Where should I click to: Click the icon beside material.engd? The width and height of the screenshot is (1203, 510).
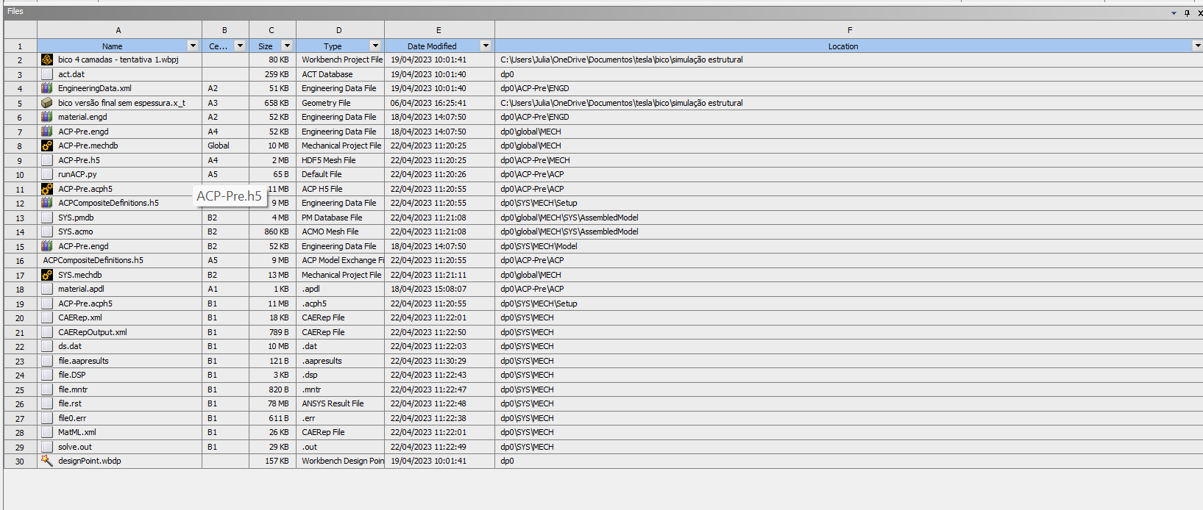47,117
